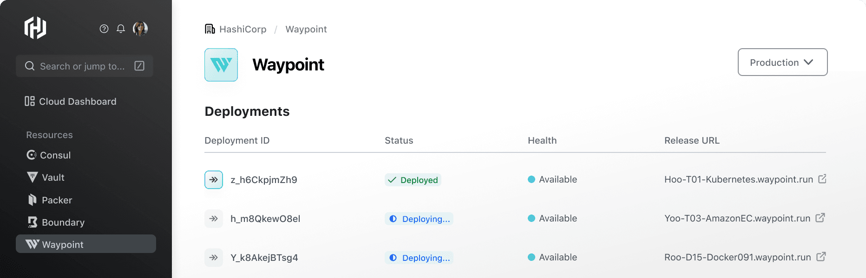The image size is (866, 278).
Task: Click the Boundary logo icon
Action: pos(33,222)
